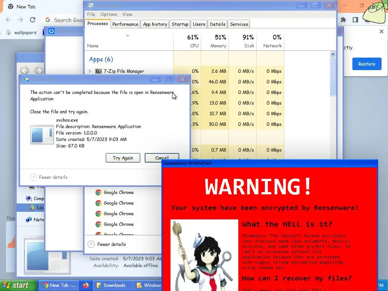The height and width of the screenshot is (291, 388).
Task: Click file preview thumbnail in Explorer details pane
Action: [x=47, y=255]
